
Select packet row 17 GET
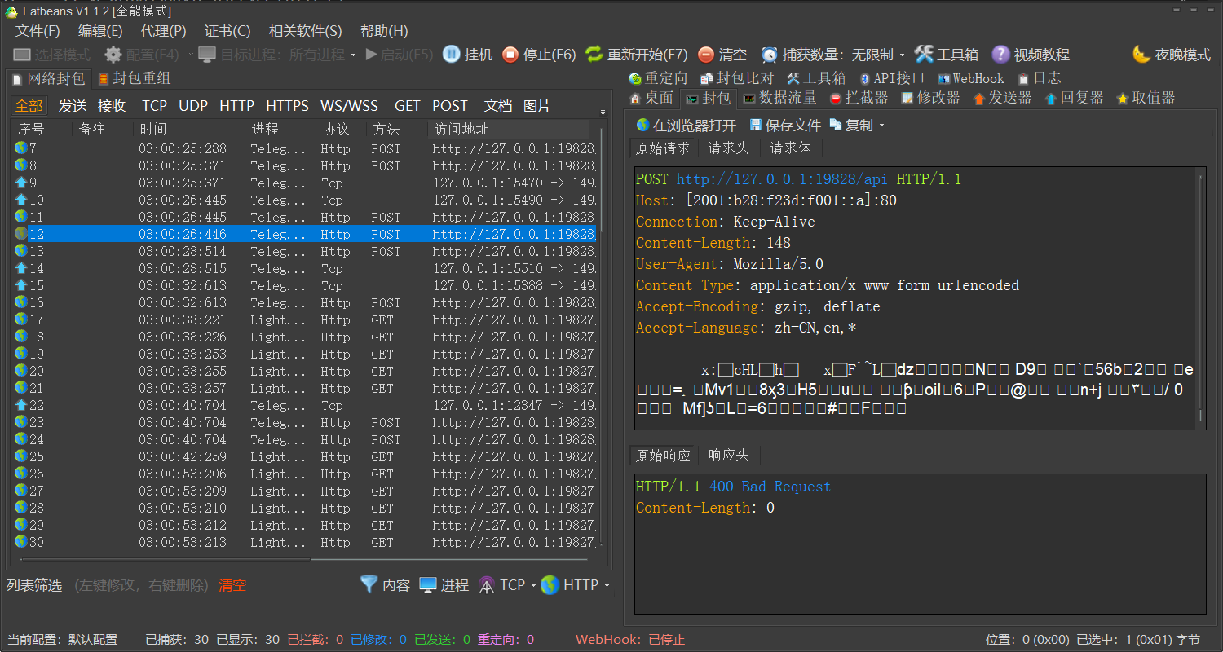tap(305, 319)
